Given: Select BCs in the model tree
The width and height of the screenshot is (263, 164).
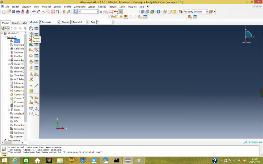Looking at the screenshot, I should (x=16, y=121).
